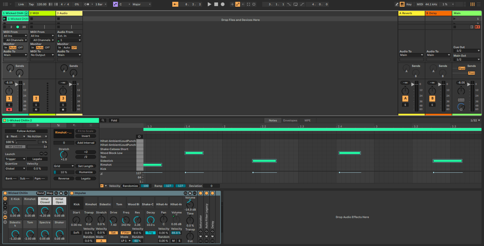Toggle the automation arm icon
484x246 pixels.
point(238,4)
